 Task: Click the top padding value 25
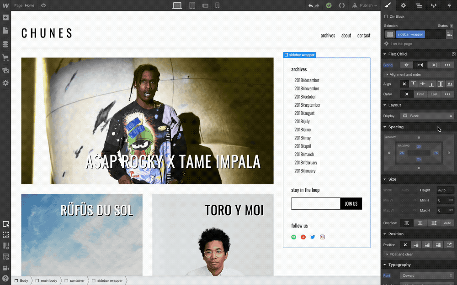419,146
